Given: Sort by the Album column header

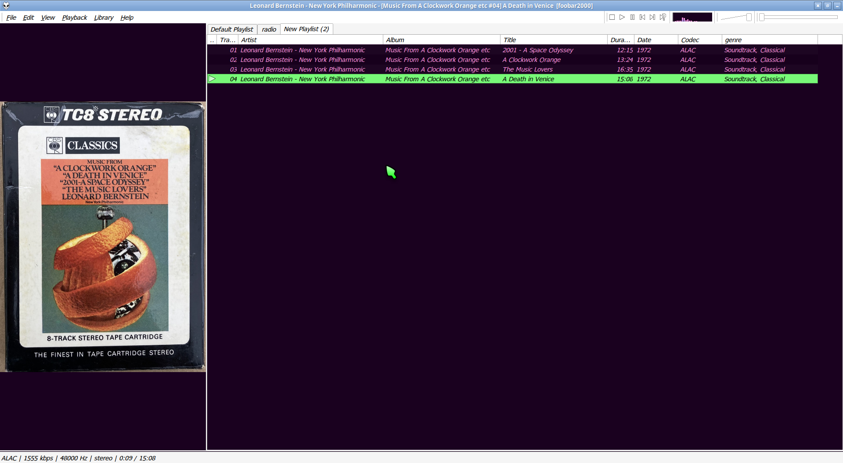Looking at the screenshot, I should pyautogui.click(x=442, y=40).
